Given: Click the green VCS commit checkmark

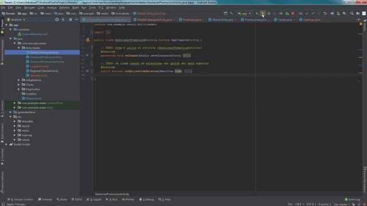Looking at the screenshot, I should [313, 14].
